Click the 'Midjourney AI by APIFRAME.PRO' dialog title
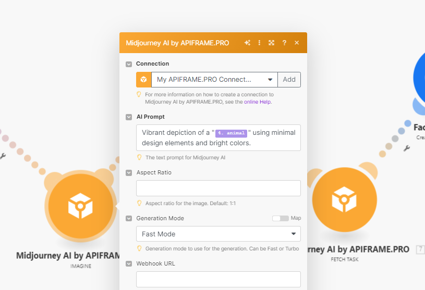Image resolution: width=425 pixels, height=290 pixels. pyautogui.click(x=177, y=43)
